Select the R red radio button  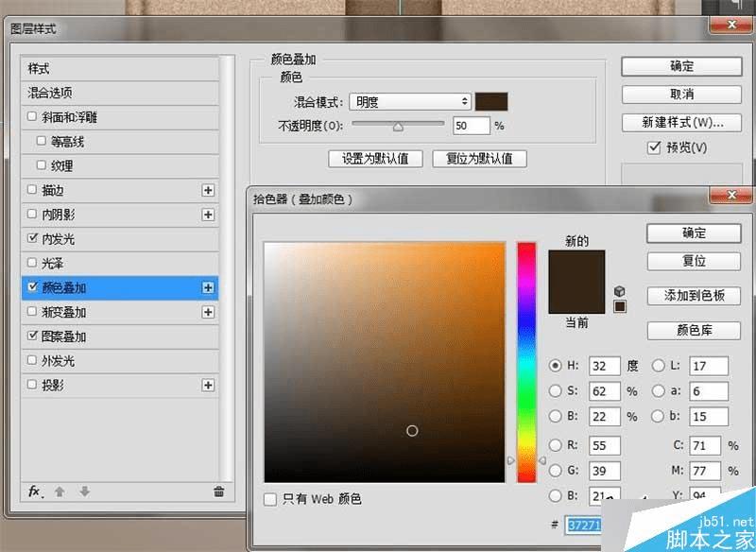[x=556, y=445]
